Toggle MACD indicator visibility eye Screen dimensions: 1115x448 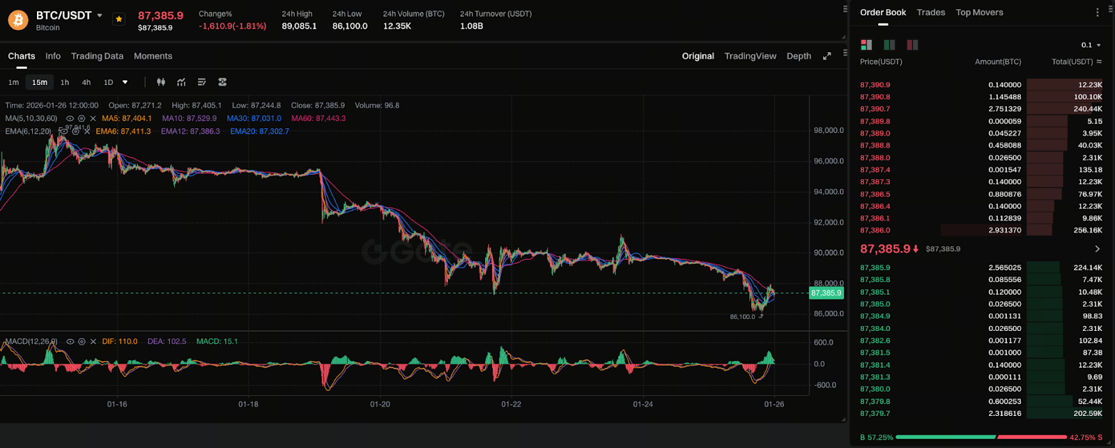click(70, 341)
